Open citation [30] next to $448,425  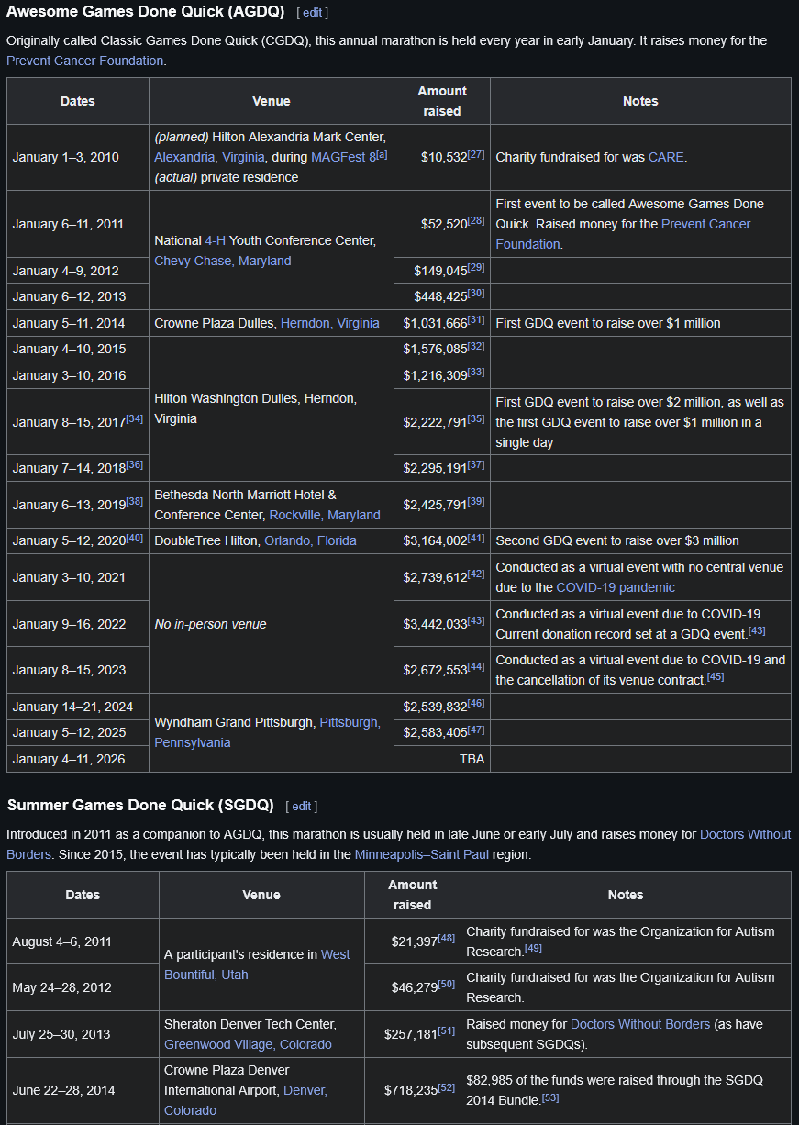point(476,294)
